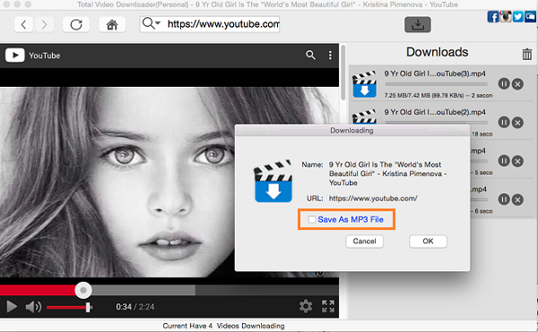Image resolution: width=538 pixels, height=332 pixels.
Task: Open the Twitter share icon
Action: click(x=518, y=17)
